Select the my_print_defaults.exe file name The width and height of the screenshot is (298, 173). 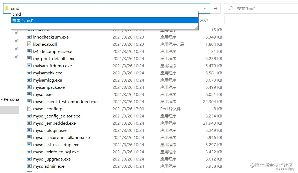pyautogui.click(x=54, y=59)
